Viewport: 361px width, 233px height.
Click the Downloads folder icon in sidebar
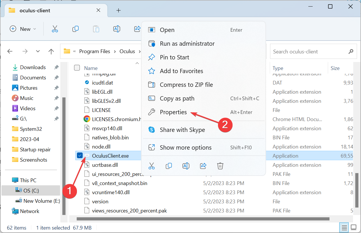click(15, 67)
